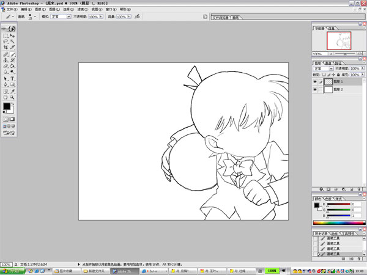Select the Slice tool
The width and height of the screenshot is (367, 275).
pyautogui.click(x=12, y=47)
